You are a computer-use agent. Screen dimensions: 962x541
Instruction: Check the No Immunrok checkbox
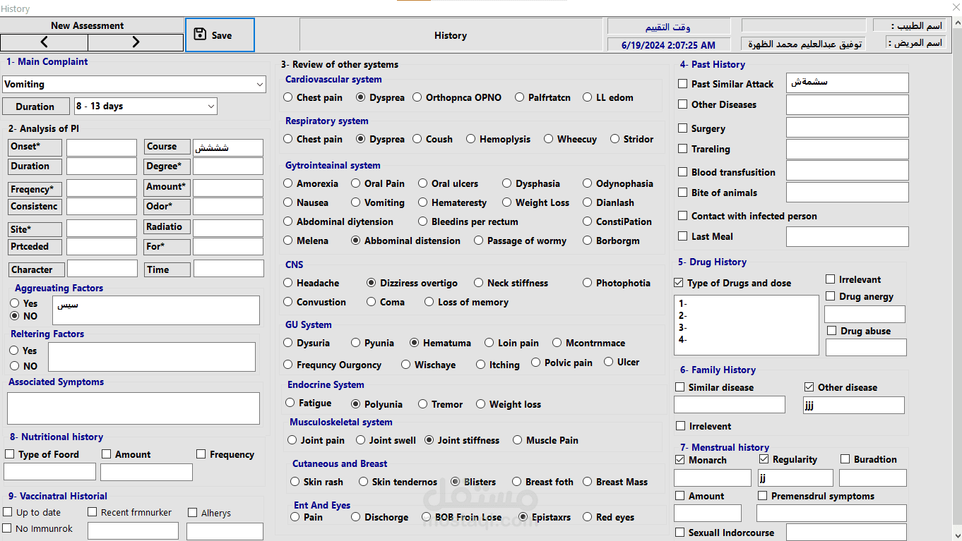(8, 528)
